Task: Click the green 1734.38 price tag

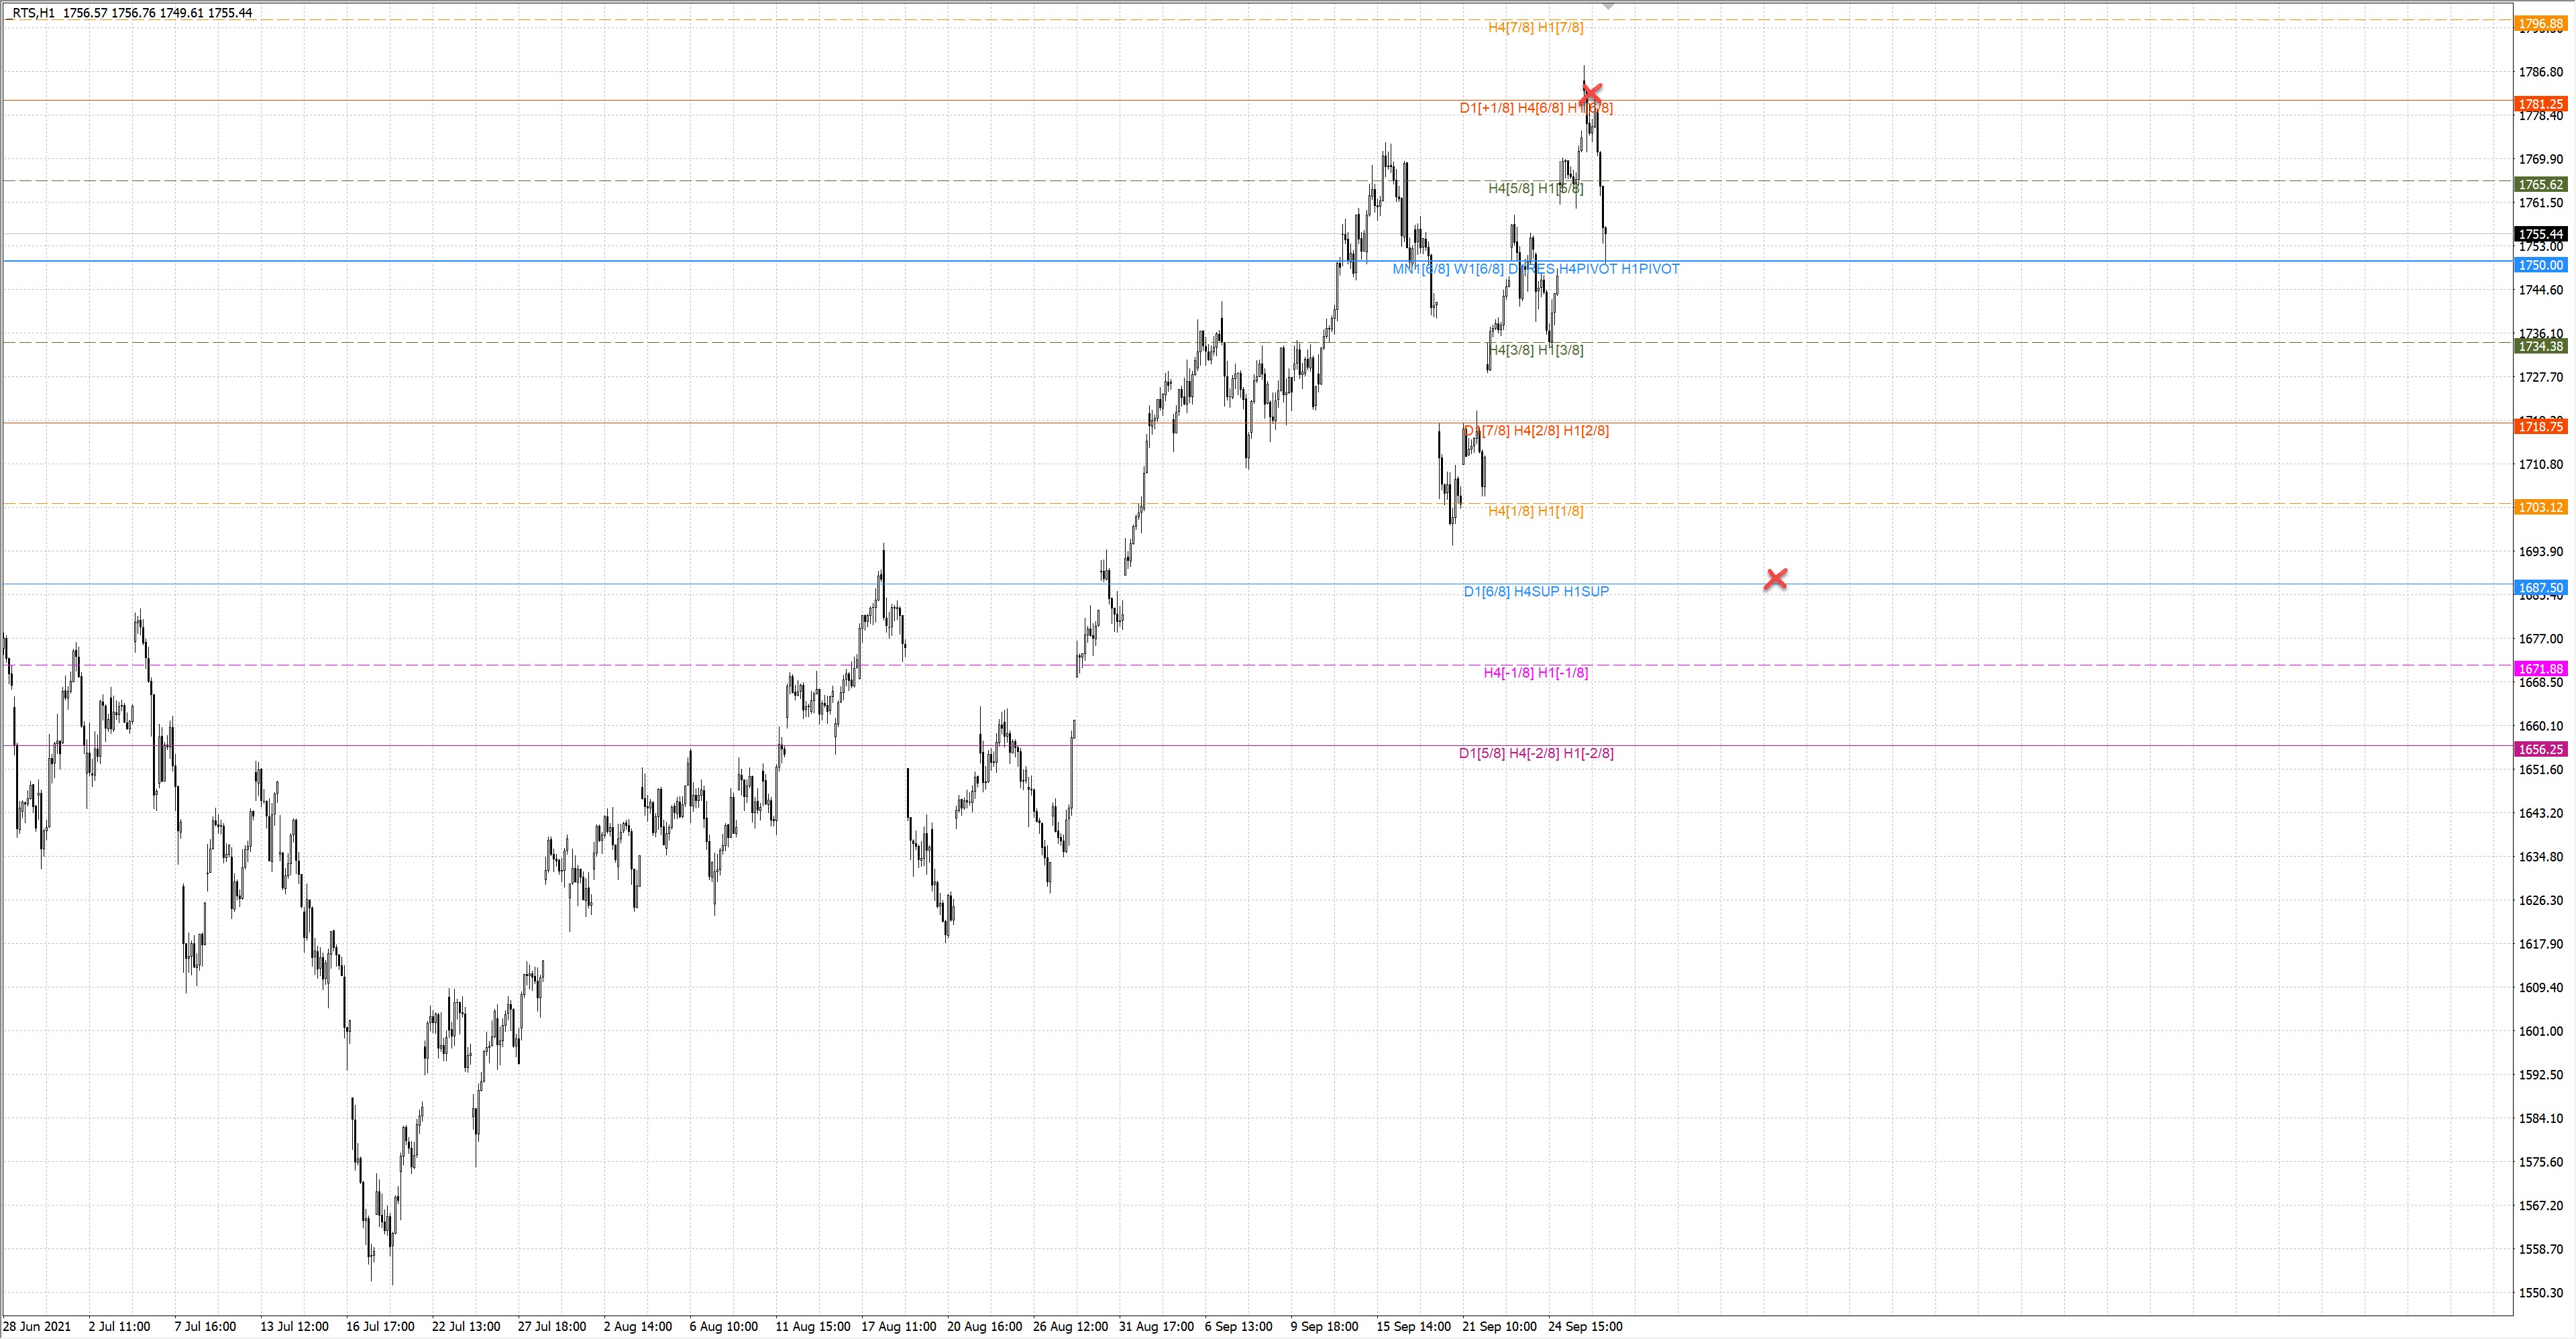Action: (2540, 346)
